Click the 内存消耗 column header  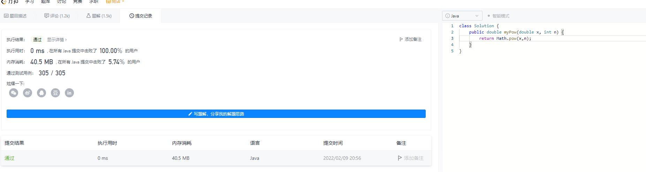[x=182, y=143]
